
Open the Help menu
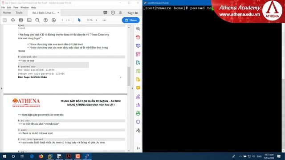(x=33, y=8)
